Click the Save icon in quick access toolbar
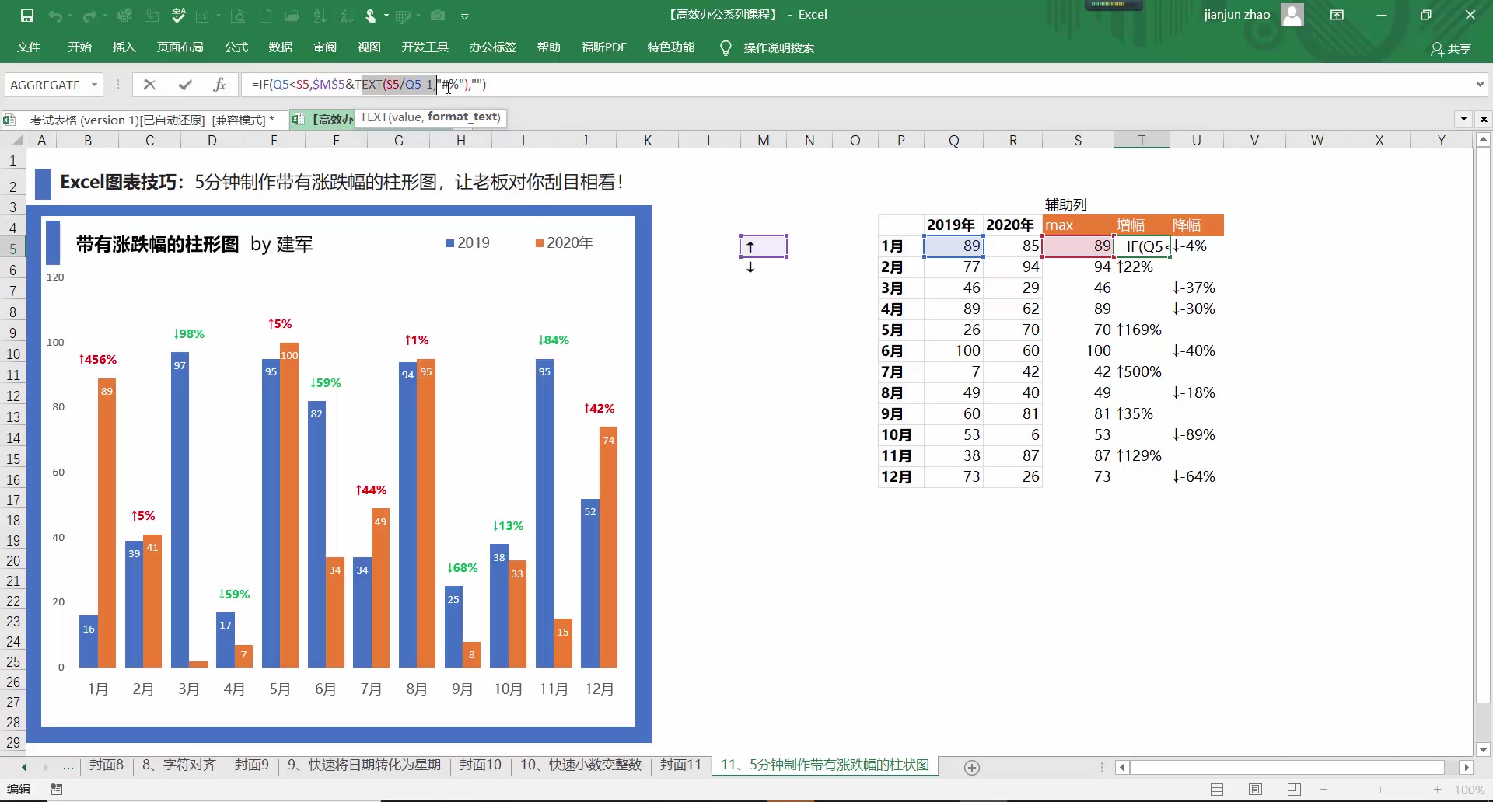Viewport: 1493px width, 802px height. pos(26,16)
